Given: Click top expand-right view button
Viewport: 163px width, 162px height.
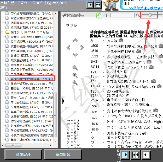Looking at the screenshot, I should 90,5.
